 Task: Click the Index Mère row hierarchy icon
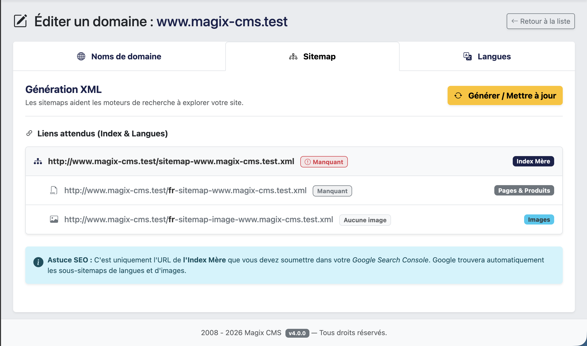click(x=38, y=161)
